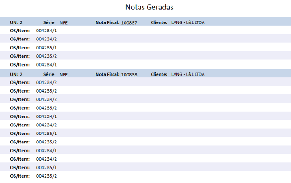Select item 004235/2 under nota 100837
This screenshot has height=183, width=291.
(46, 56)
